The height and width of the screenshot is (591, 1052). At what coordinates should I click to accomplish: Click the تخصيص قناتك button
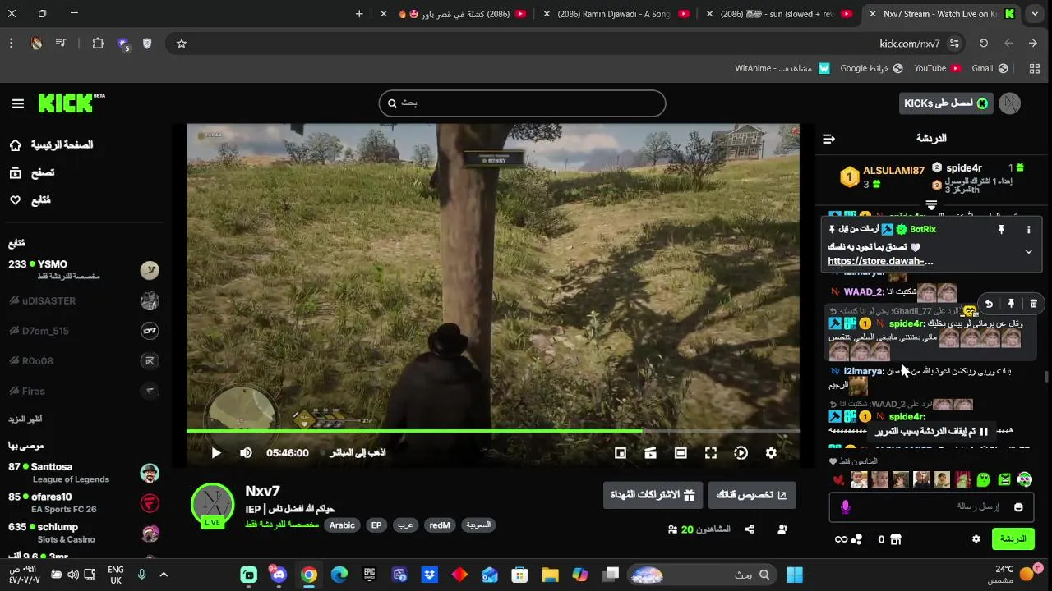752,495
